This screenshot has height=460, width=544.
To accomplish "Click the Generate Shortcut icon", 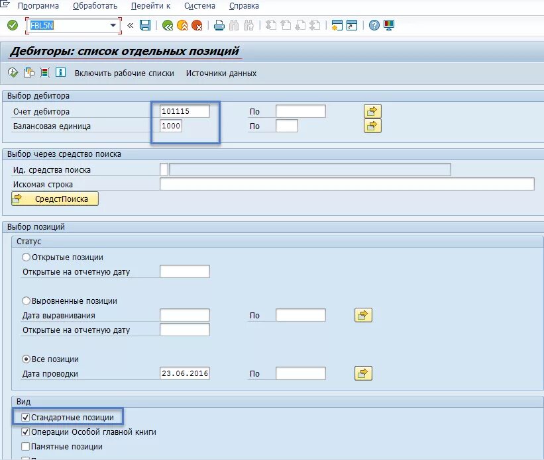I will 352,25.
